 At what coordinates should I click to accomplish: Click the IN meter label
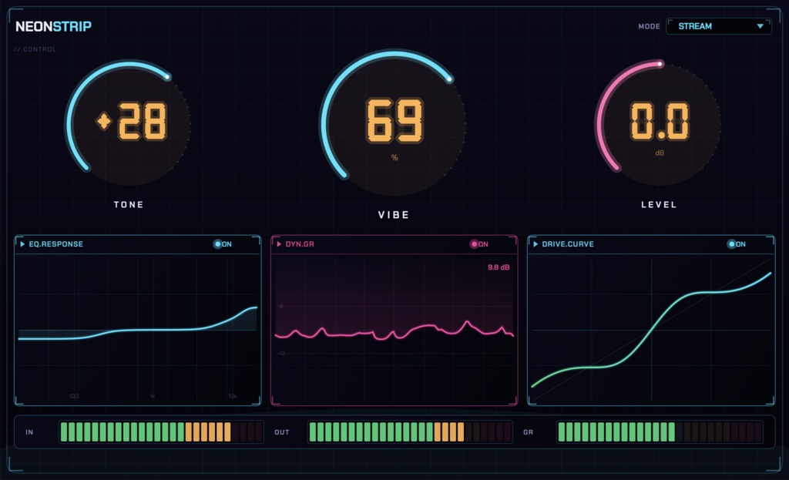pyautogui.click(x=29, y=432)
